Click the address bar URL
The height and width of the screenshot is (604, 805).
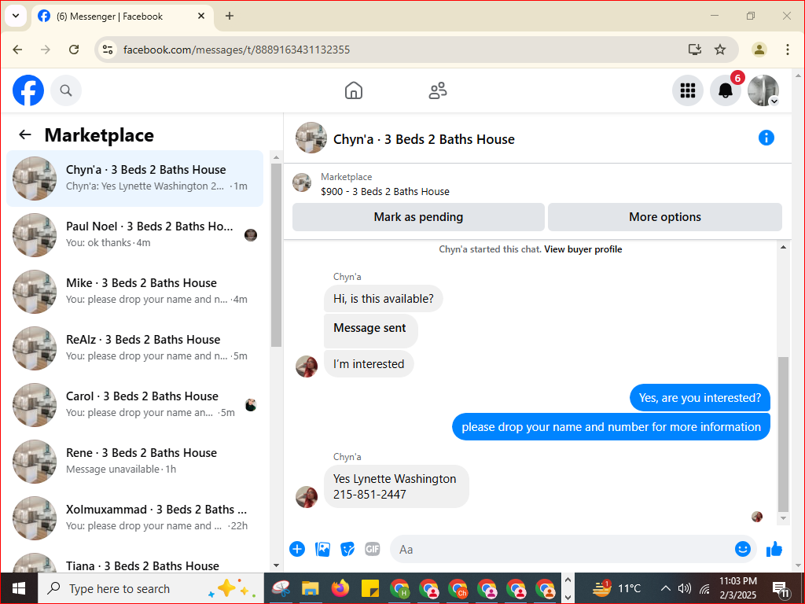237,50
